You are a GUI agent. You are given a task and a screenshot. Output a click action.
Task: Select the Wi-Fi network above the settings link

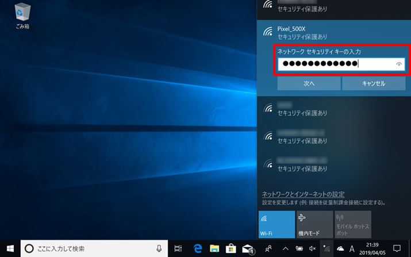[x=334, y=164]
